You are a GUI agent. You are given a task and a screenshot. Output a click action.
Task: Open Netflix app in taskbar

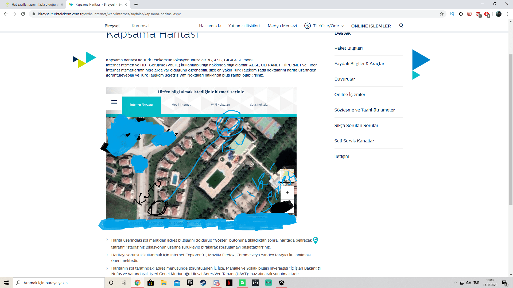(x=229, y=283)
